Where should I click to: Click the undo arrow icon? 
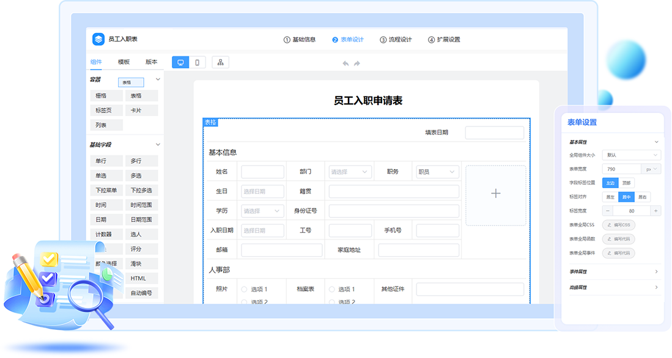[x=345, y=64]
